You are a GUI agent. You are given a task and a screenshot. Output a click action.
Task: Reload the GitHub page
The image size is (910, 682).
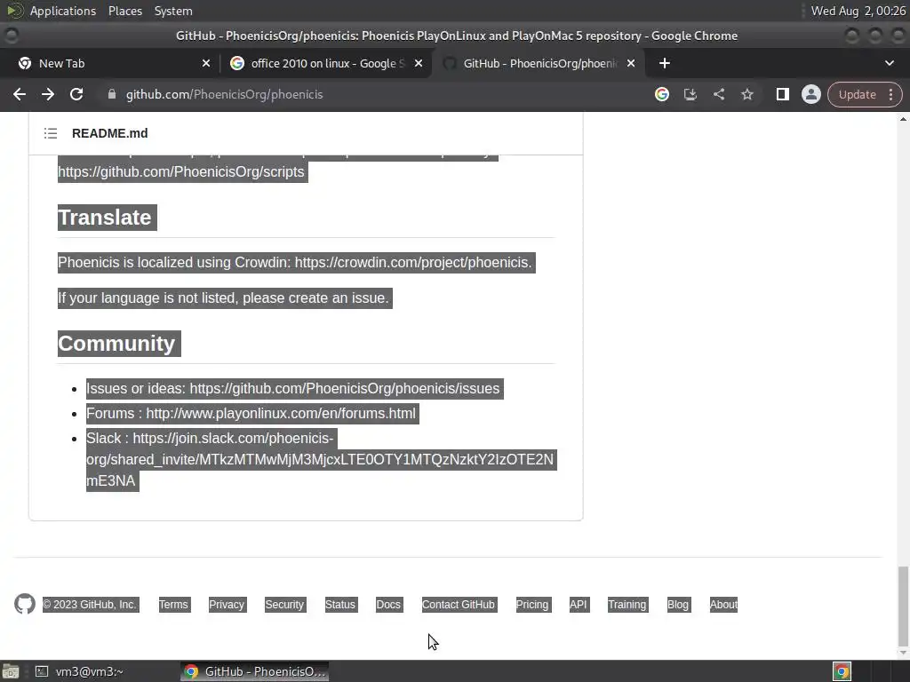click(76, 94)
